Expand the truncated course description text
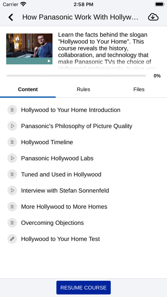 coord(107,52)
